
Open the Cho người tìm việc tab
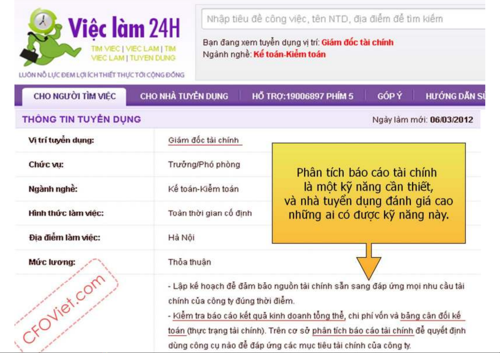coord(74,96)
